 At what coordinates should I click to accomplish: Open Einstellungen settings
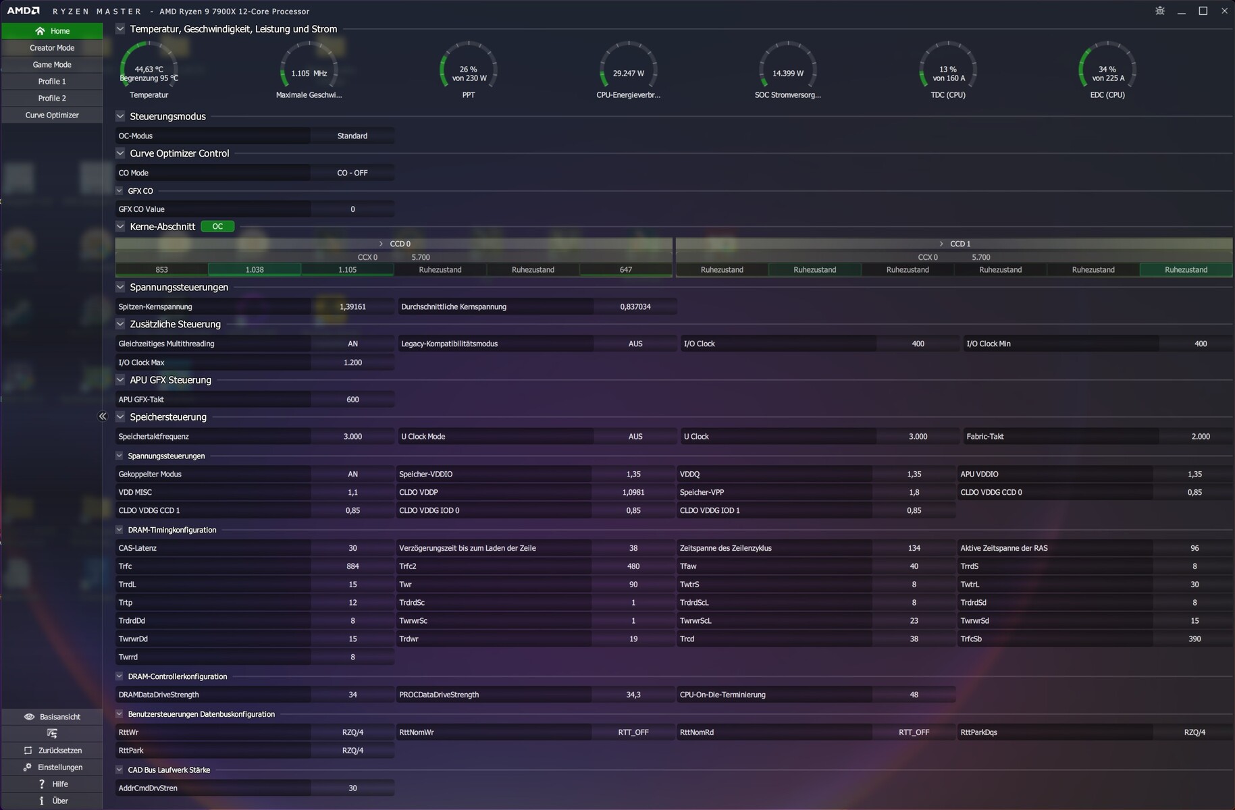(52, 767)
